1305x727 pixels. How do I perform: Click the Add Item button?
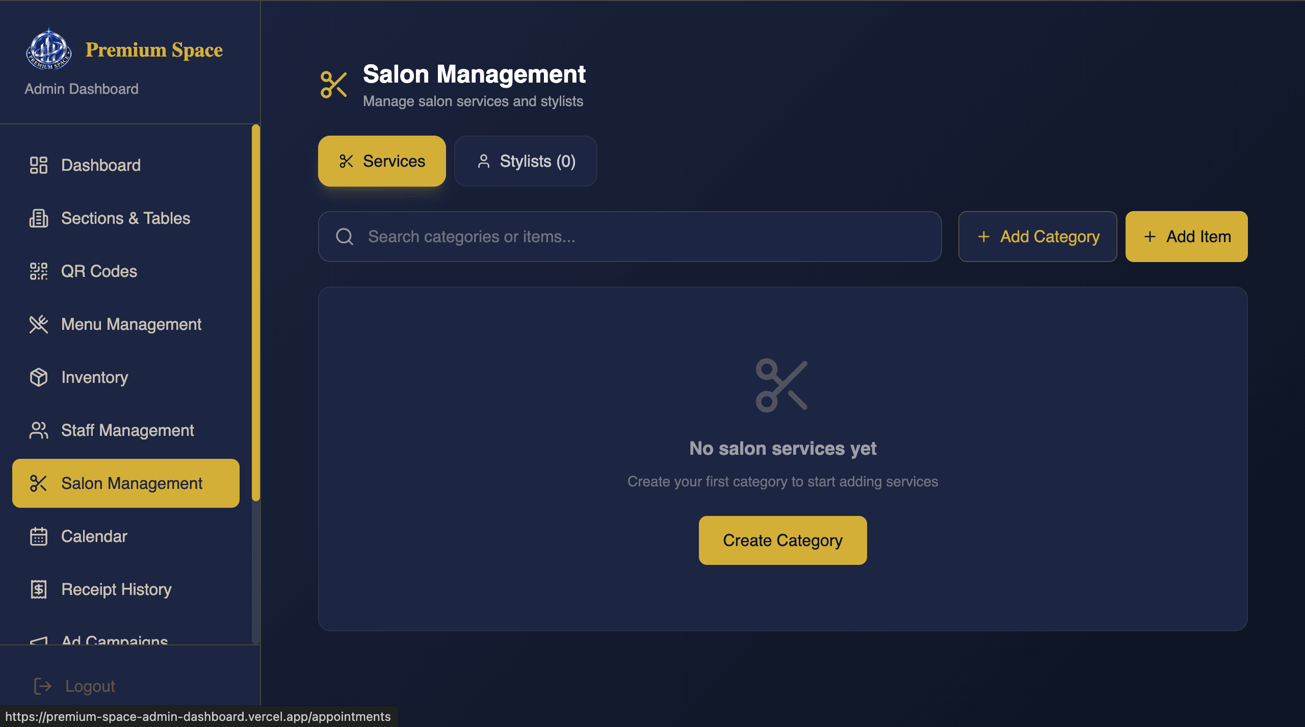(1186, 237)
